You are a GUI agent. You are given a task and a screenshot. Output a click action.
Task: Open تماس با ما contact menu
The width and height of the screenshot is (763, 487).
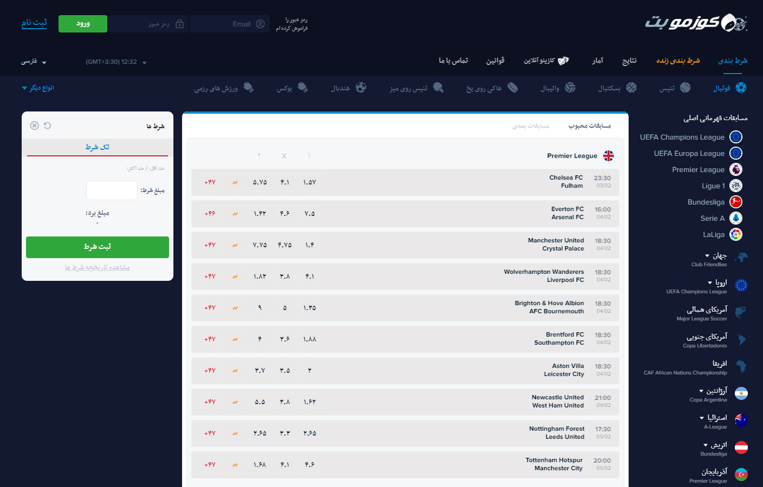coord(453,61)
